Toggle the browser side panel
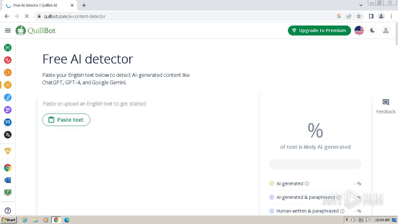This screenshot has width=398, height=224. click(371, 16)
